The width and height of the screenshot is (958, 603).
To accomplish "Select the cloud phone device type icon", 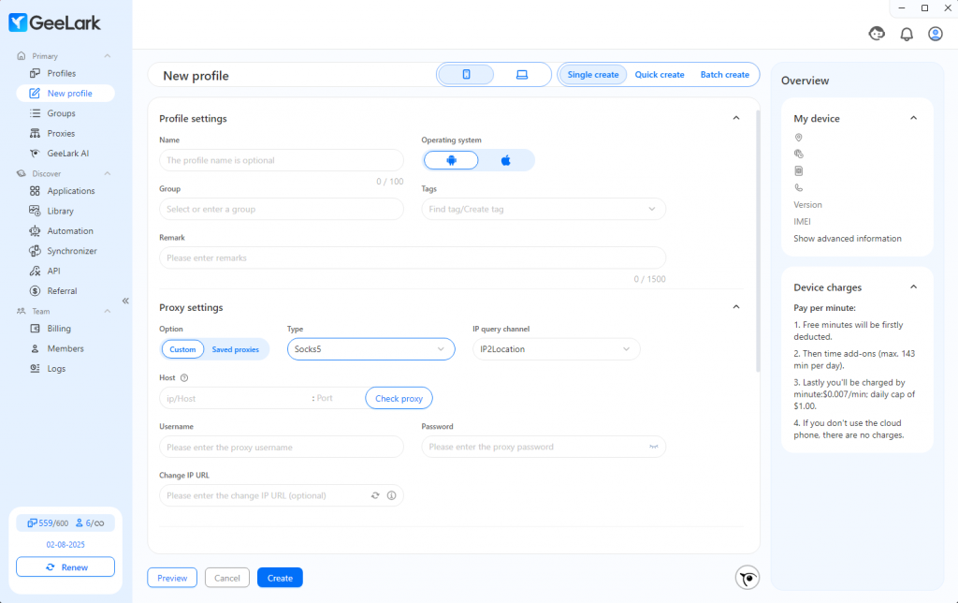I will coord(466,75).
